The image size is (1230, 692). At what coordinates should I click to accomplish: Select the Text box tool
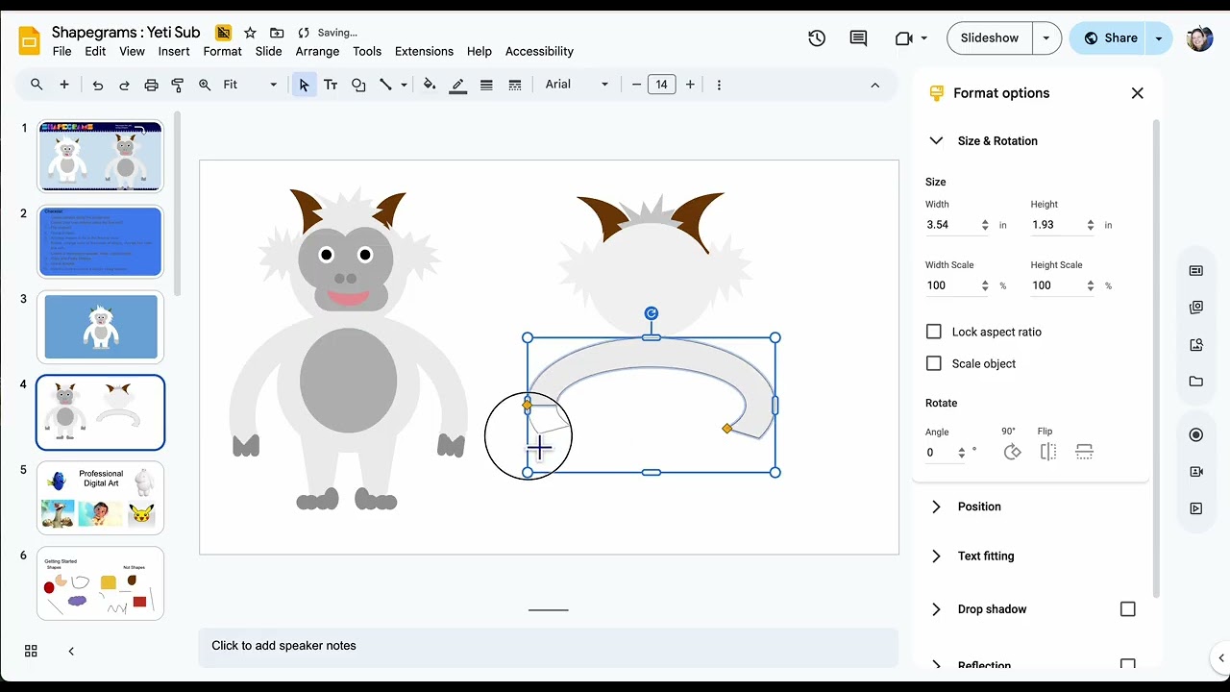331,85
